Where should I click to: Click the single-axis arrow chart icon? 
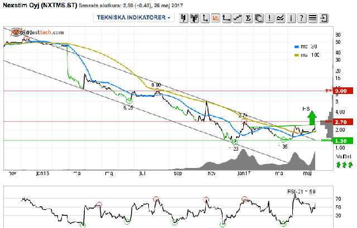coord(205,18)
